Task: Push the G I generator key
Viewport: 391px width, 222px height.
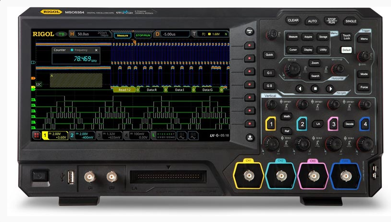Action: (x=269, y=73)
